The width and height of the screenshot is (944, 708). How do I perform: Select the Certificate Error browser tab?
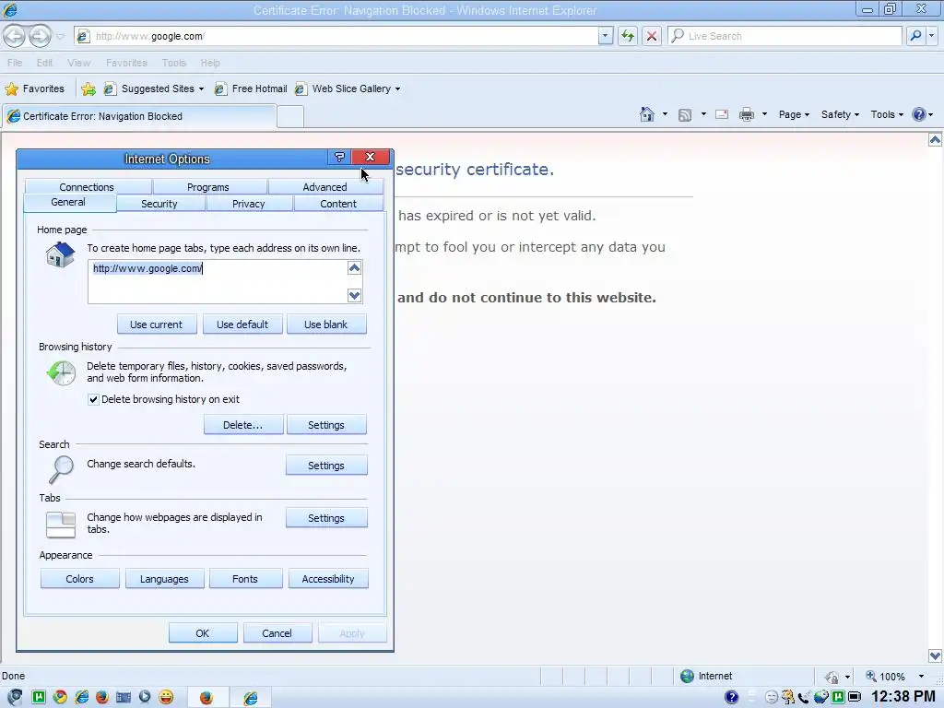(139, 116)
